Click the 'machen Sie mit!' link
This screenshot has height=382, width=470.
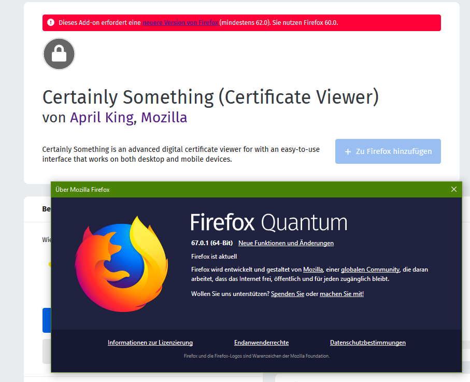[x=341, y=294]
